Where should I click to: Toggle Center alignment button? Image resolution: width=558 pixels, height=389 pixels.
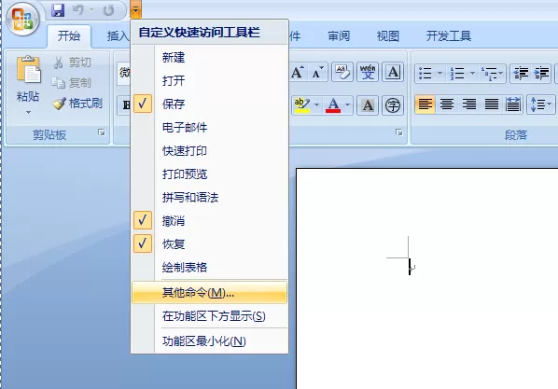(447, 104)
